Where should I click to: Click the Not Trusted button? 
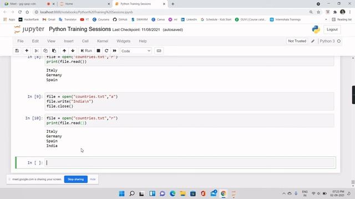click(x=297, y=41)
